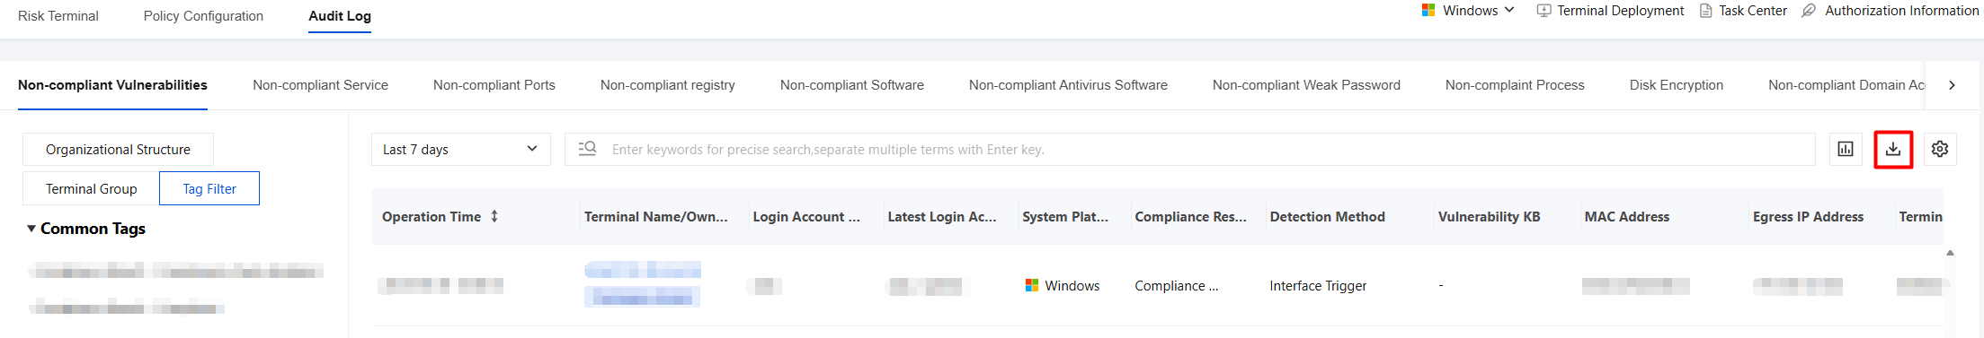Click the Authorization Information icon

point(1809,11)
